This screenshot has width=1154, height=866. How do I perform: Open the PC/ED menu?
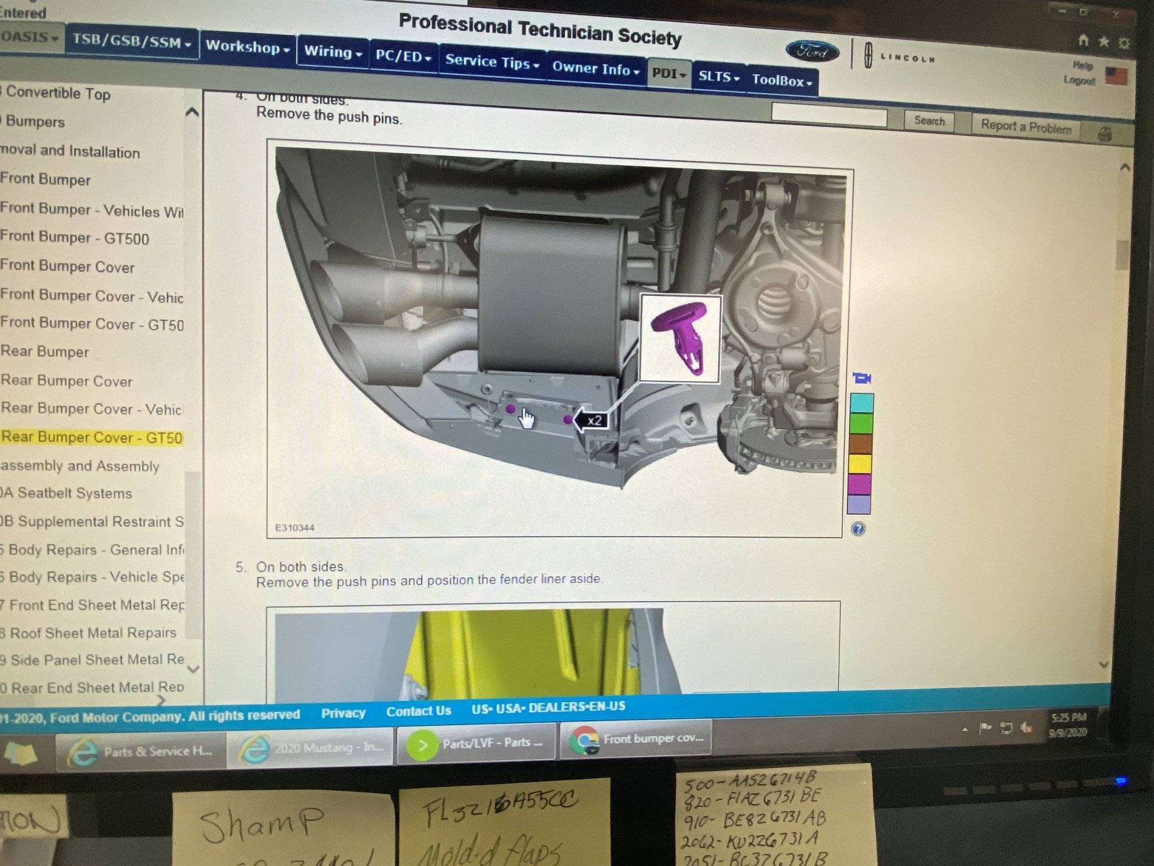pos(403,57)
